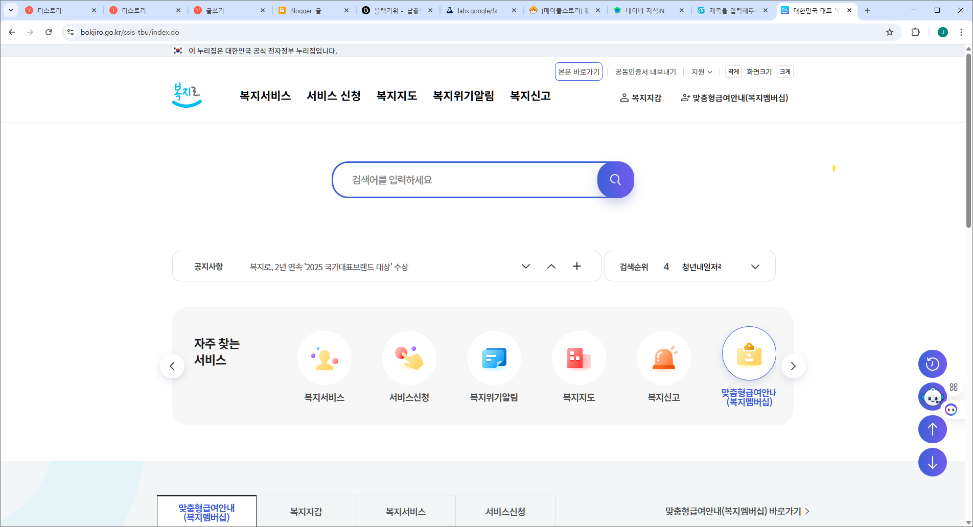Image resolution: width=973 pixels, height=527 pixels.
Task: Open 복지위기알림 via its chat bubble icon
Action: [x=494, y=358]
